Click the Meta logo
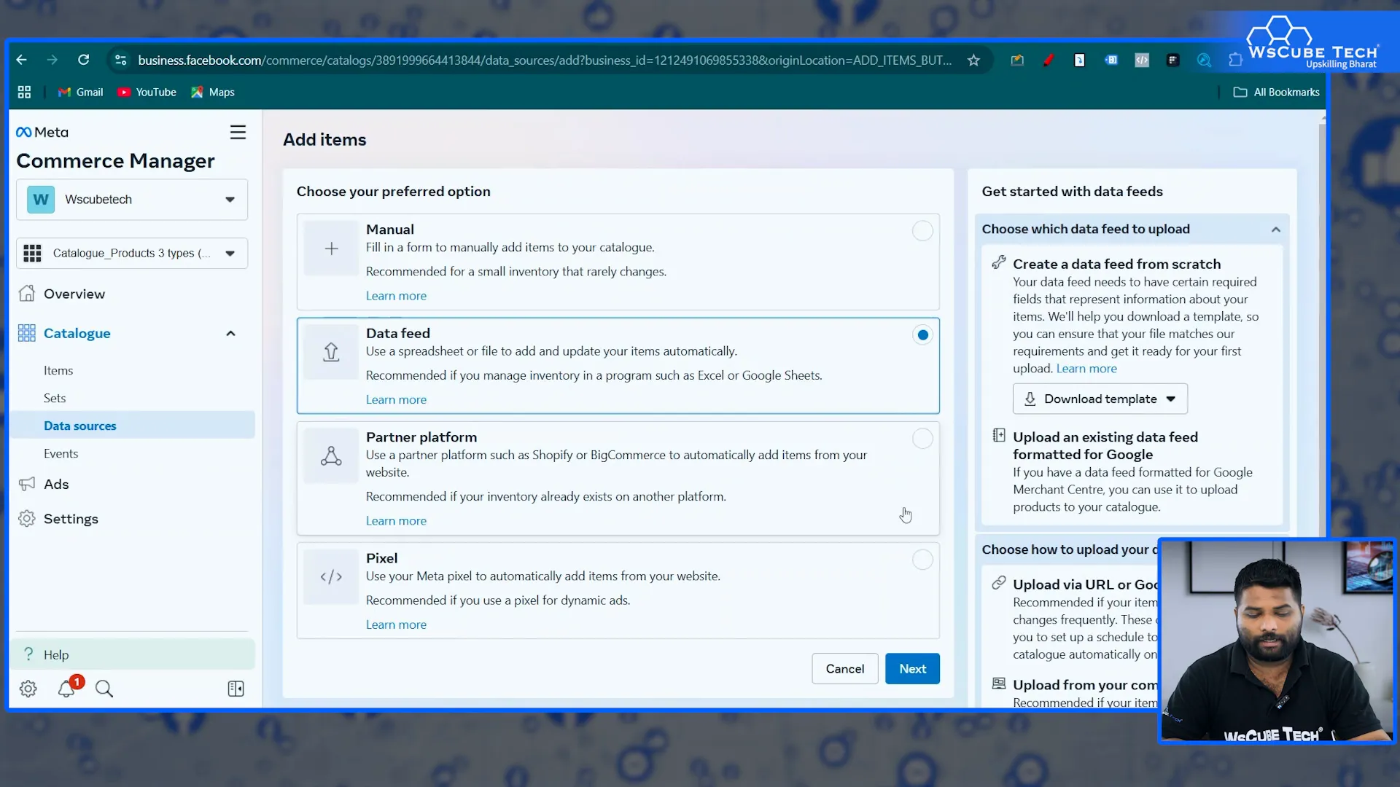Image resolution: width=1400 pixels, height=787 pixels. (42, 132)
